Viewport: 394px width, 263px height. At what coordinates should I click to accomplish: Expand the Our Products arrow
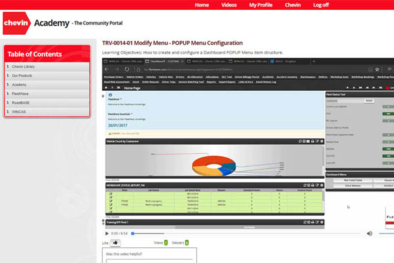coord(8,76)
